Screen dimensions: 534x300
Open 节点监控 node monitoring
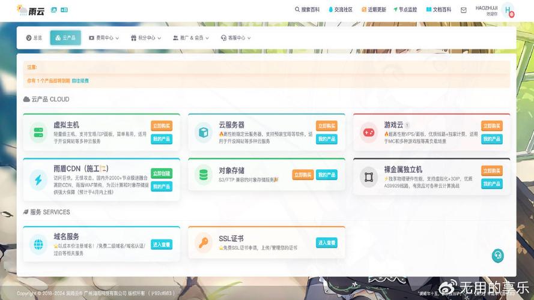point(405,10)
